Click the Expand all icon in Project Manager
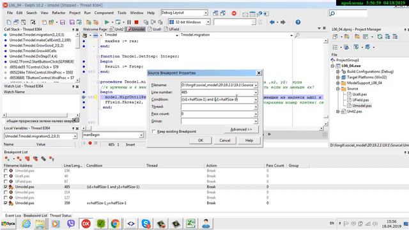Viewport: 409px width, 230px height. [x=388, y=37]
